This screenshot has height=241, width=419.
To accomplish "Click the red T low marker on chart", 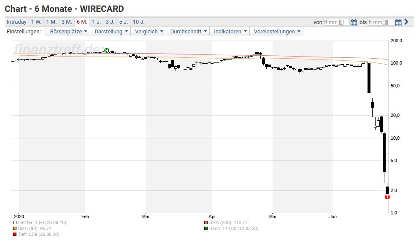I will click(x=387, y=197).
